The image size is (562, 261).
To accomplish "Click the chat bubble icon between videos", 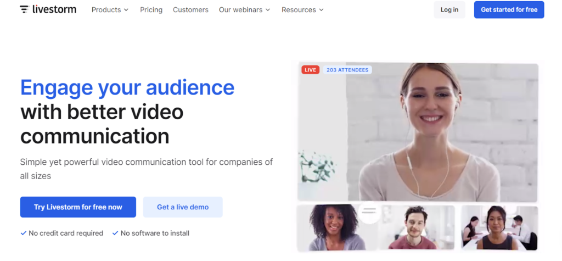I will (369, 212).
